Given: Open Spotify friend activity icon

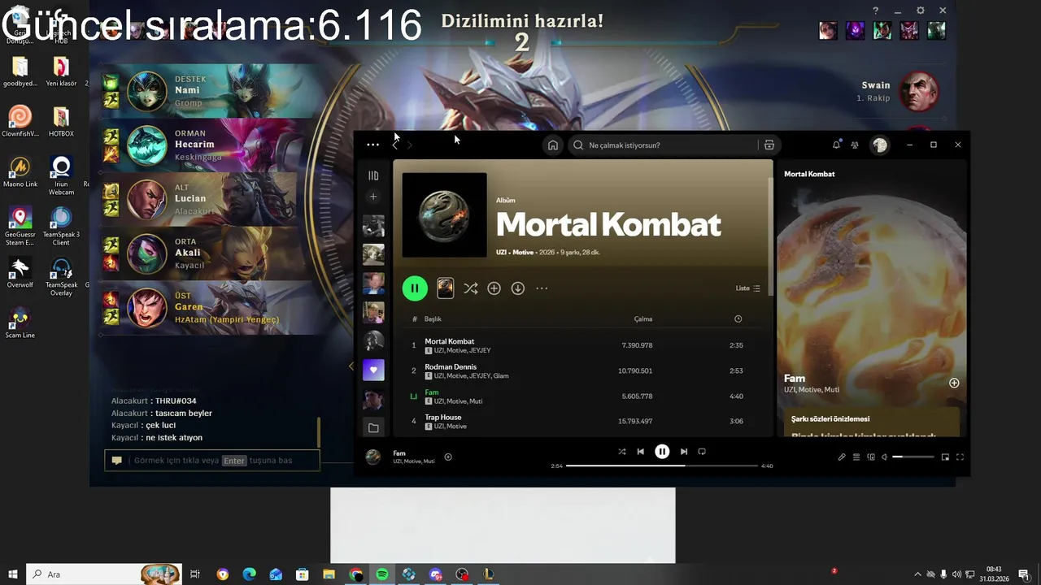Looking at the screenshot, I should coord(855,145).
